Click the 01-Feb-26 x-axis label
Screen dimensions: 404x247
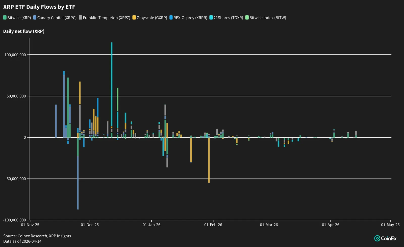213,225
